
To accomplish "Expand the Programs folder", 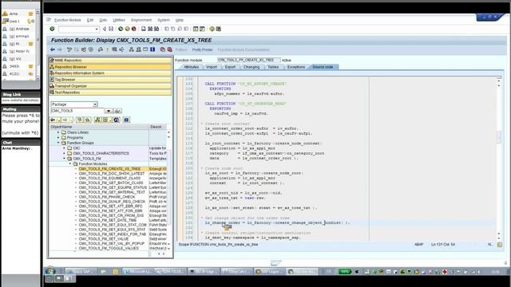I will point(58,138).
